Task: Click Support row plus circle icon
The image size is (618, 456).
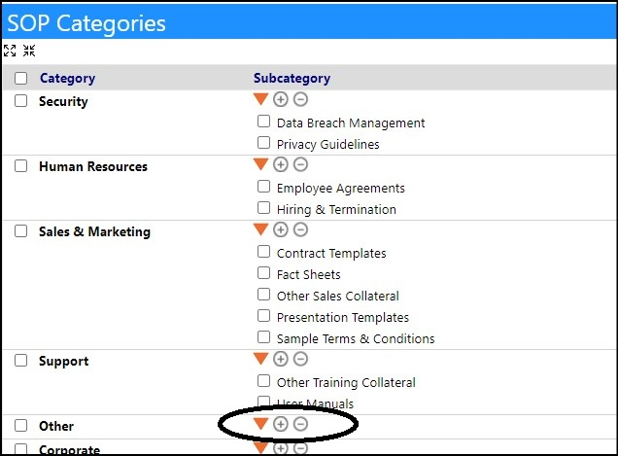Action: [x=281, y=359]
